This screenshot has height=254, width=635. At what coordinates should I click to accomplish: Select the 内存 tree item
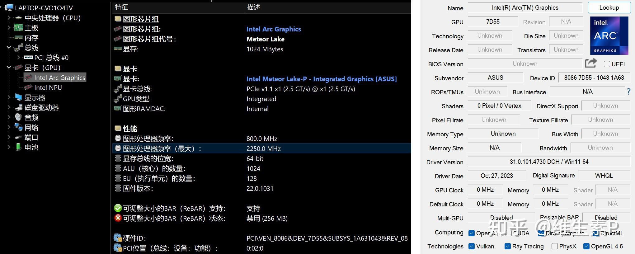(x=31, y=38)
